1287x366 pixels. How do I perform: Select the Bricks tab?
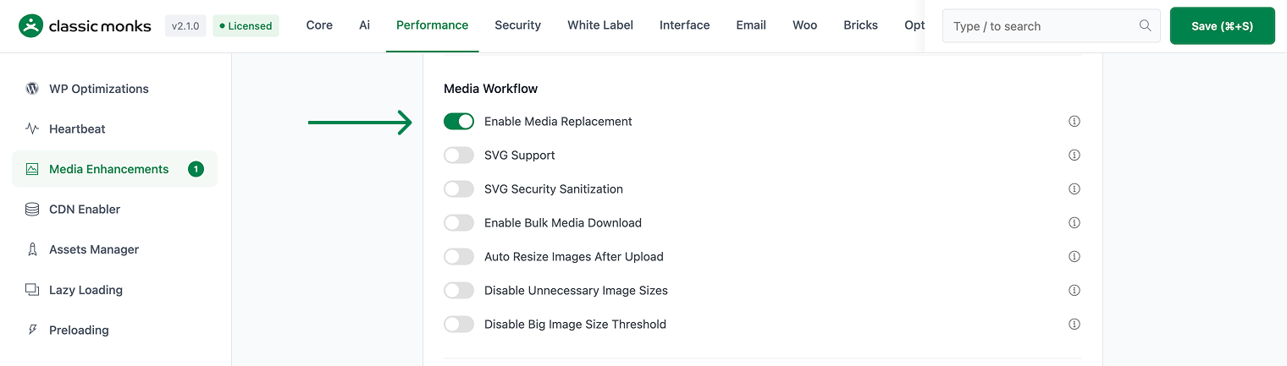[860, 25]
